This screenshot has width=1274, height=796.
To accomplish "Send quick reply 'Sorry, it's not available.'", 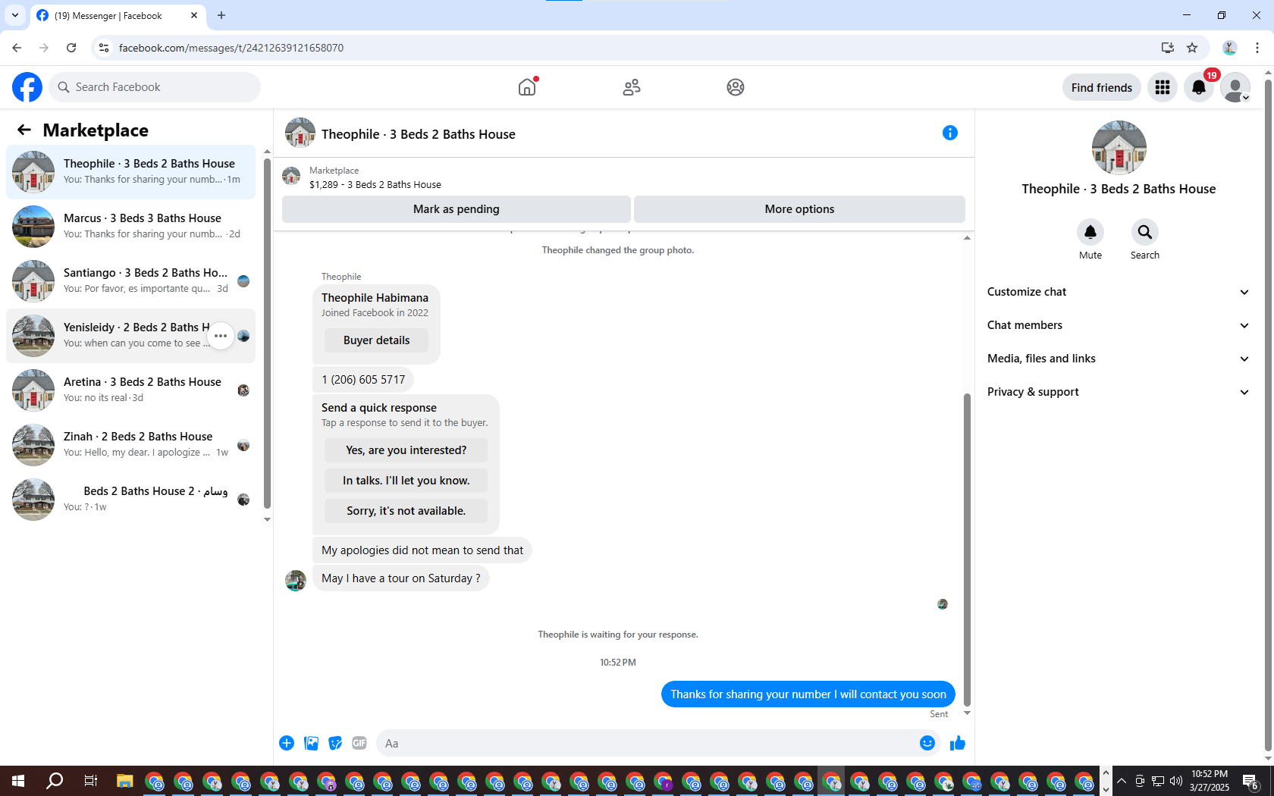I will [x=406, y=511].
